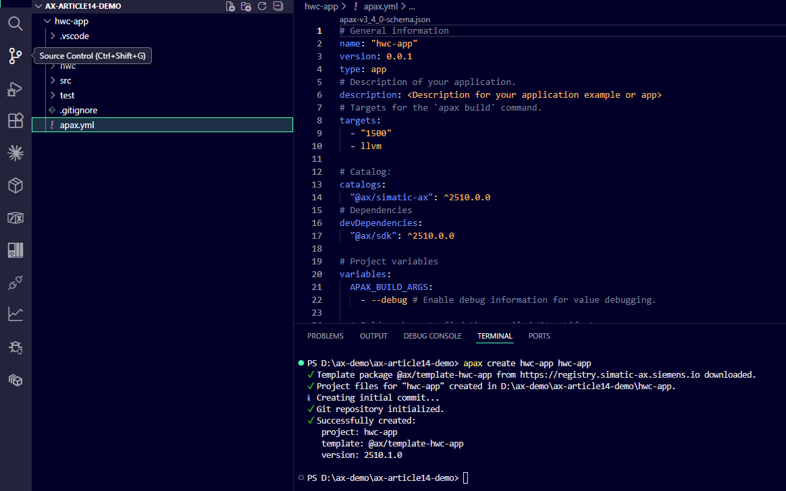
Task: Click the 'devDependencies' key
Action: [x=378, y=223]
